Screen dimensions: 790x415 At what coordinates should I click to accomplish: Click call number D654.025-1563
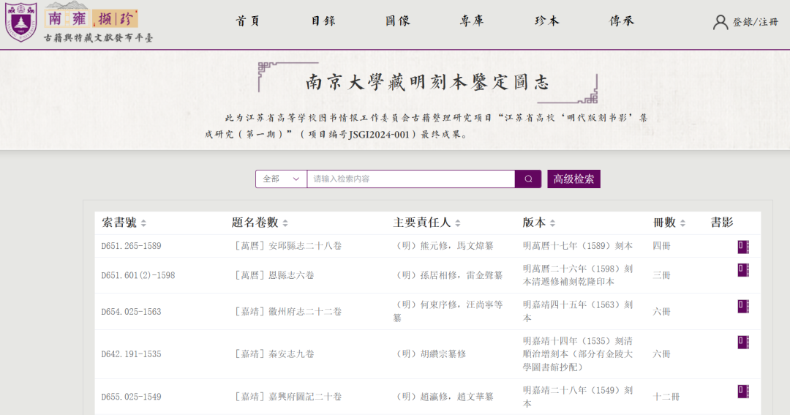pyautogui.click(x=131, y=312)
